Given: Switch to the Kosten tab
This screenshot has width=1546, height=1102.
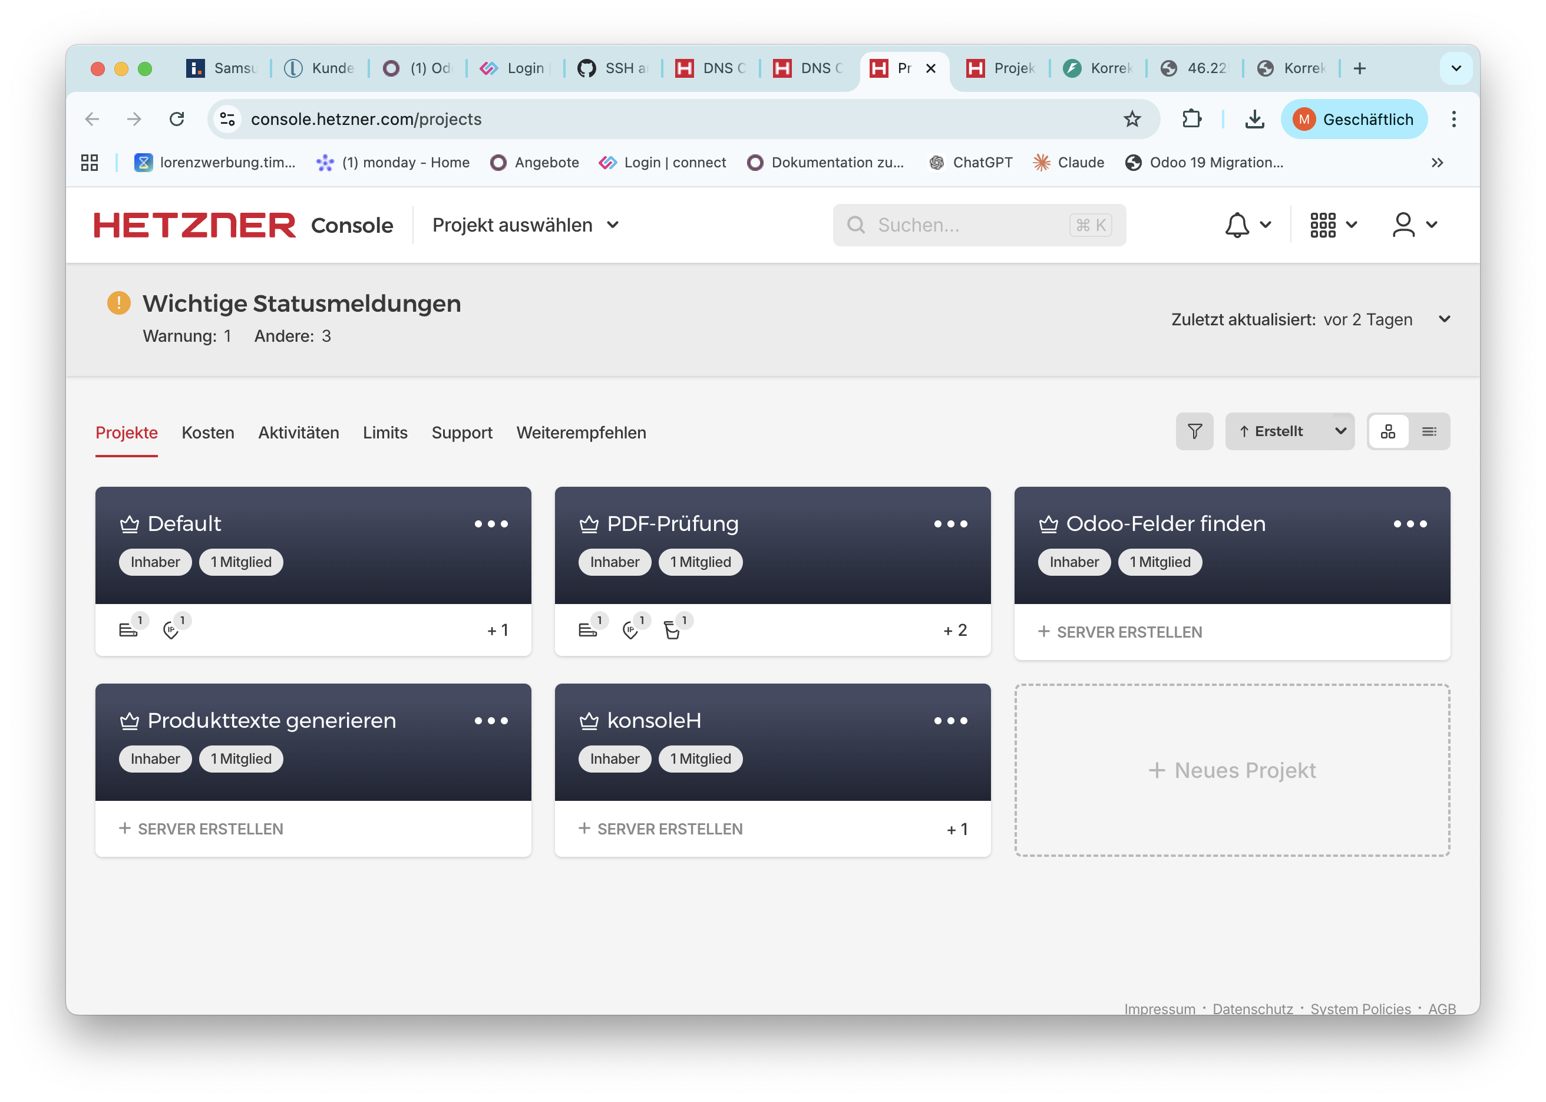Looking at the screenshot, I should tap(207, 433).
